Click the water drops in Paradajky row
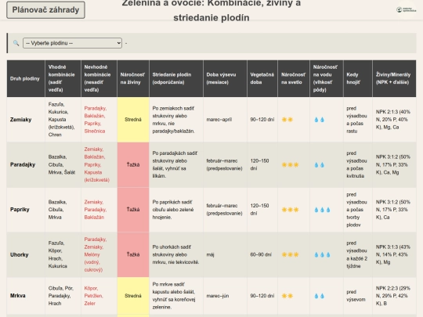This screenshot has width=423, height=317. pyautogui.click(x=319, y=164)
